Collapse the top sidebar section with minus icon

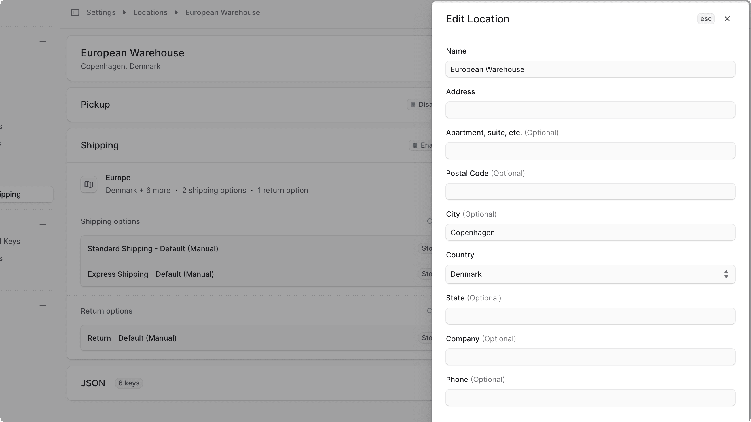43,41
